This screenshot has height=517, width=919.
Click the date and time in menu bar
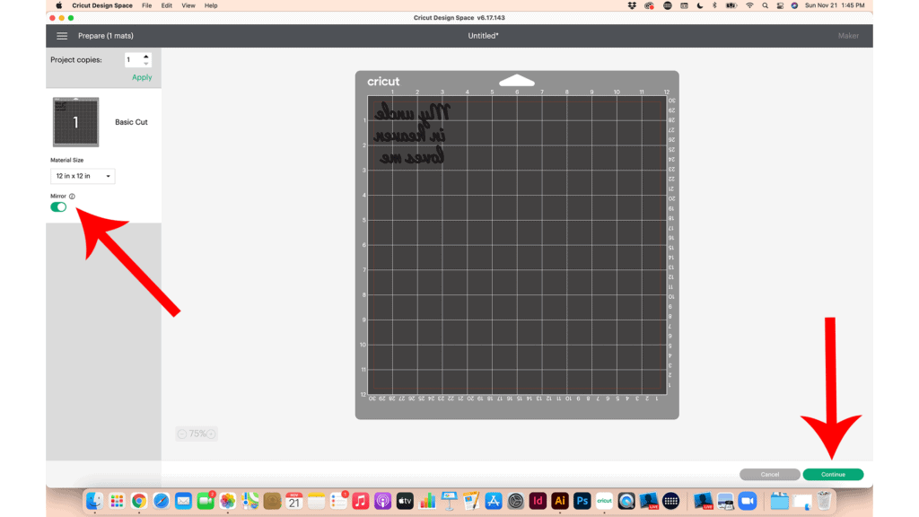(835, 5)
